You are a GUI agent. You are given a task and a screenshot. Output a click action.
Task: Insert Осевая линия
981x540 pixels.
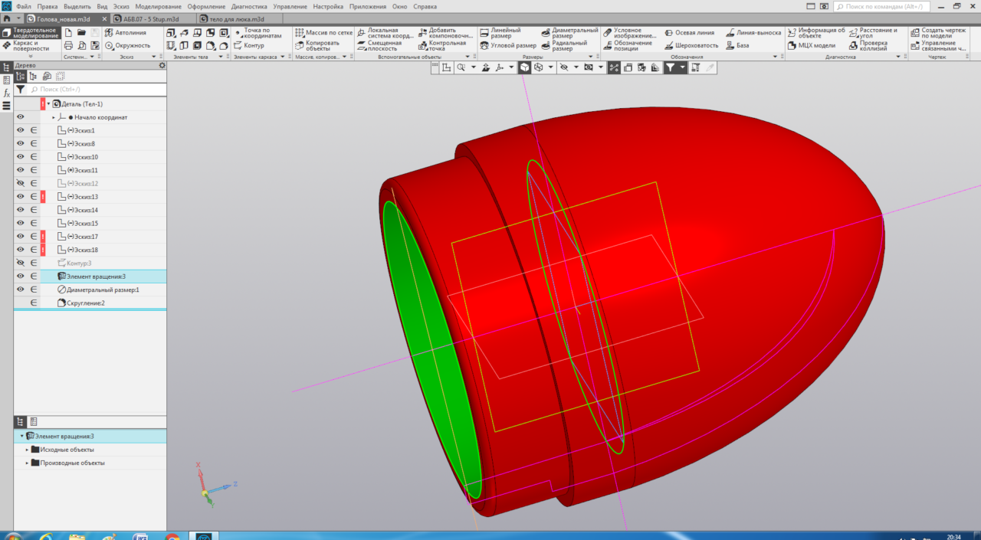coord(689,33)
